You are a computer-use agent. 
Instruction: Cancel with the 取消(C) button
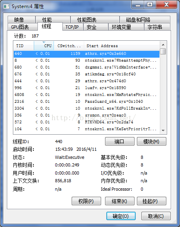tap(156, 216)
